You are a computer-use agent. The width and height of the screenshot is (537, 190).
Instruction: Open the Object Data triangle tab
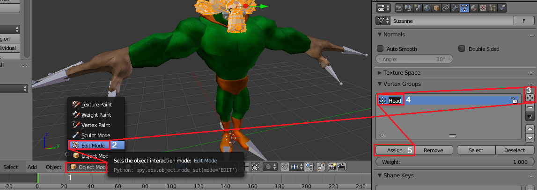463,7
